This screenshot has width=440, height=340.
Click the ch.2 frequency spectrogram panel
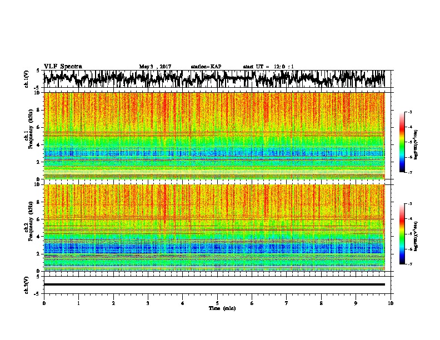coord(214,228)
